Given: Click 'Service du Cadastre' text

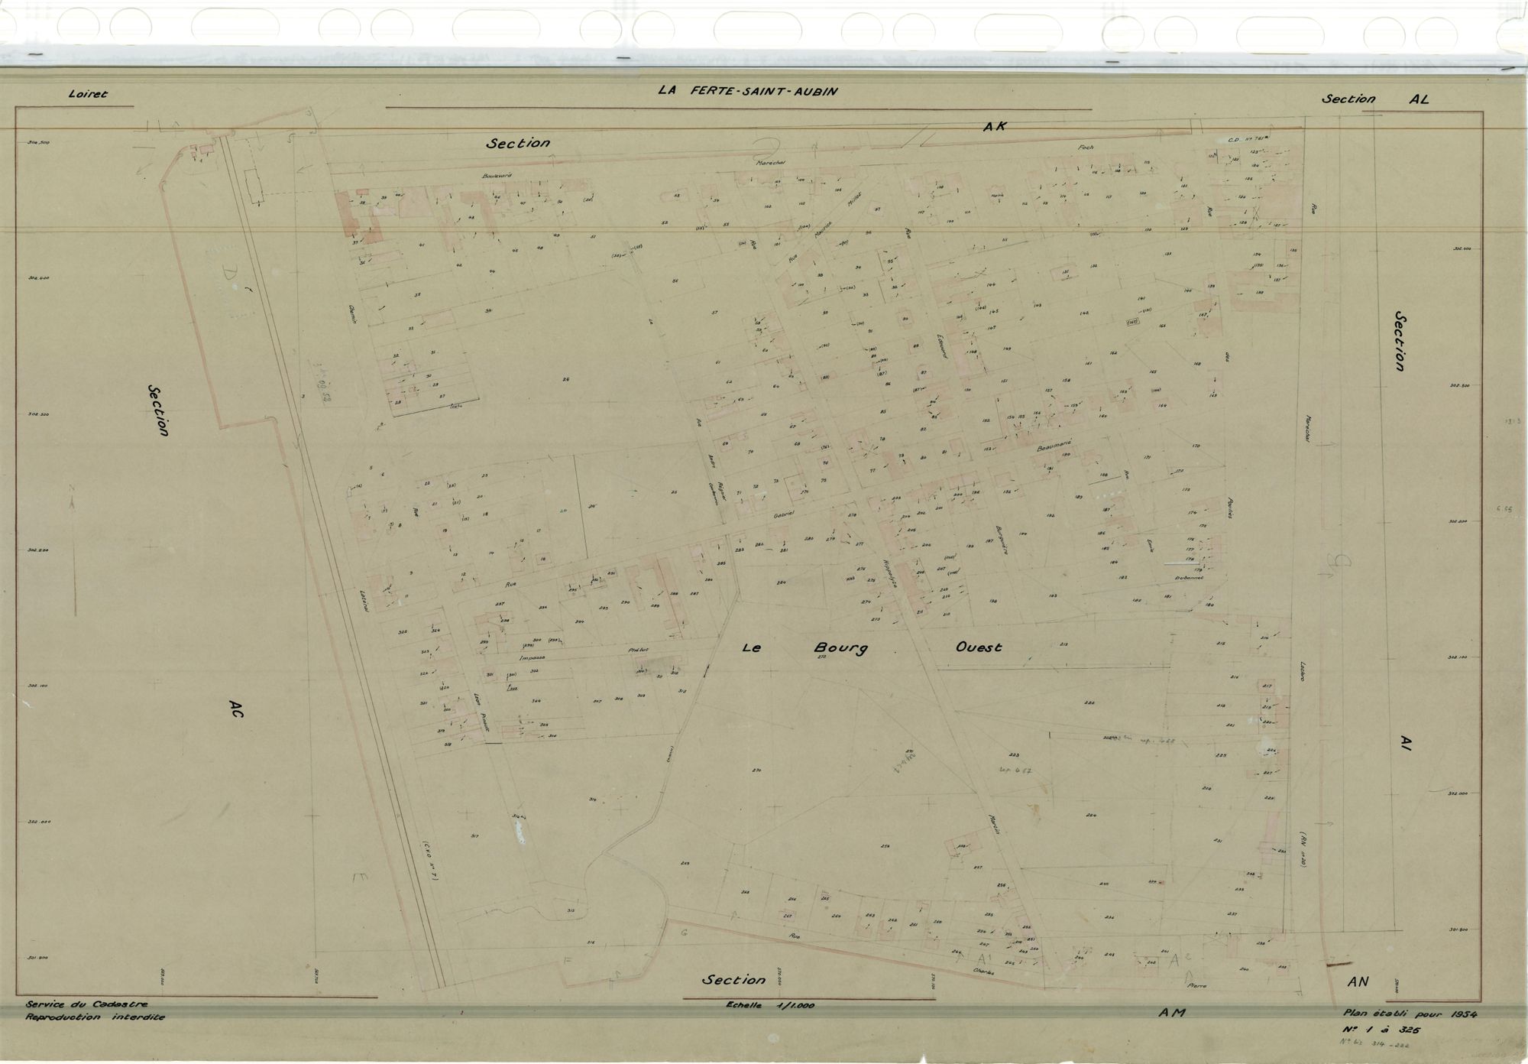Looking at the screenshot, I should coord(86,1004).
